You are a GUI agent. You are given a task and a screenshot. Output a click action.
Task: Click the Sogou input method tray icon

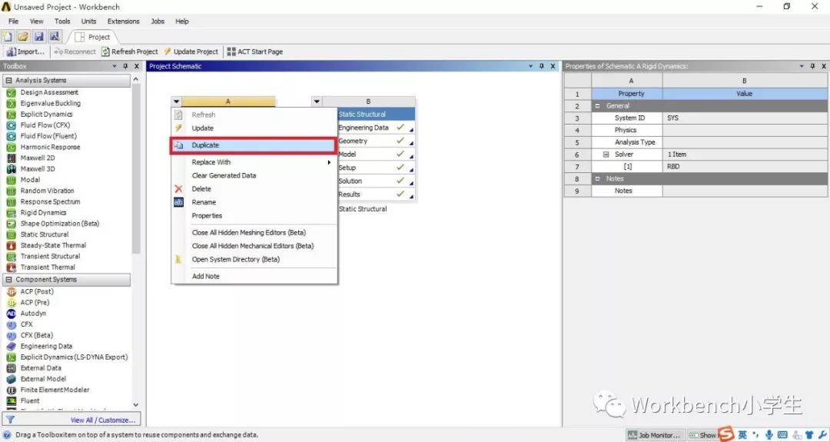726,434
